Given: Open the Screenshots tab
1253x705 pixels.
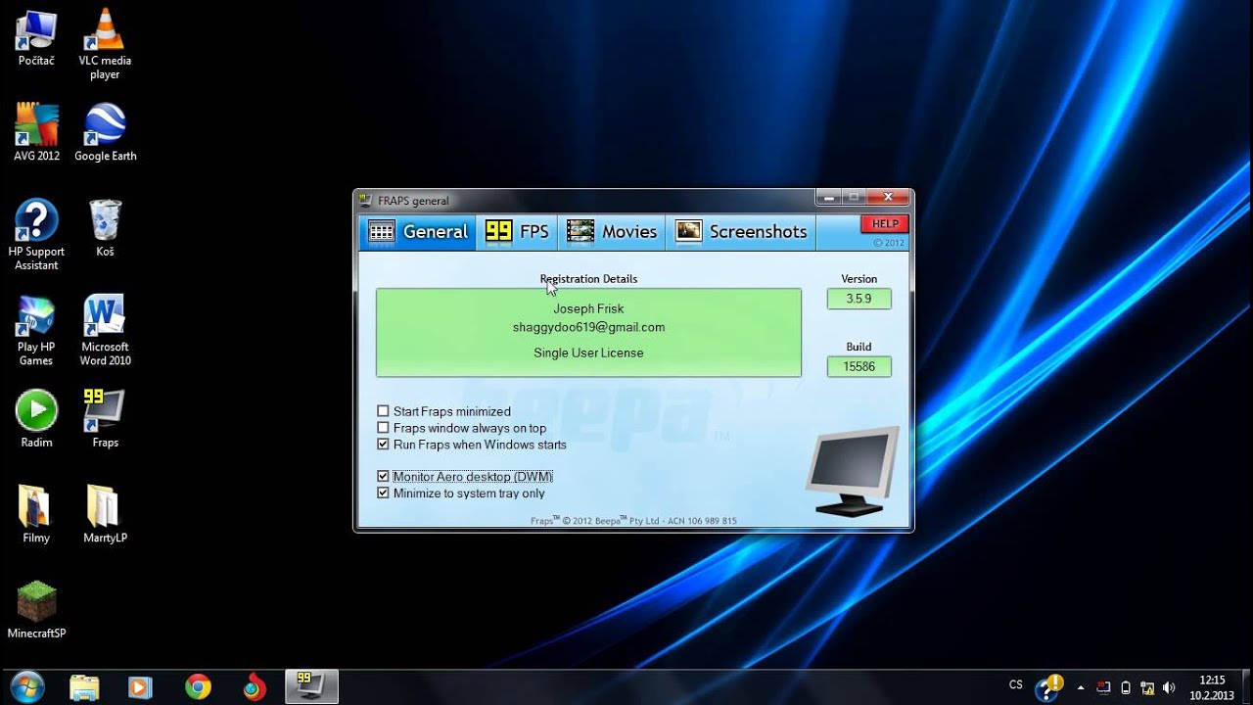Looking at the screenshot, I should click(741, 232).
